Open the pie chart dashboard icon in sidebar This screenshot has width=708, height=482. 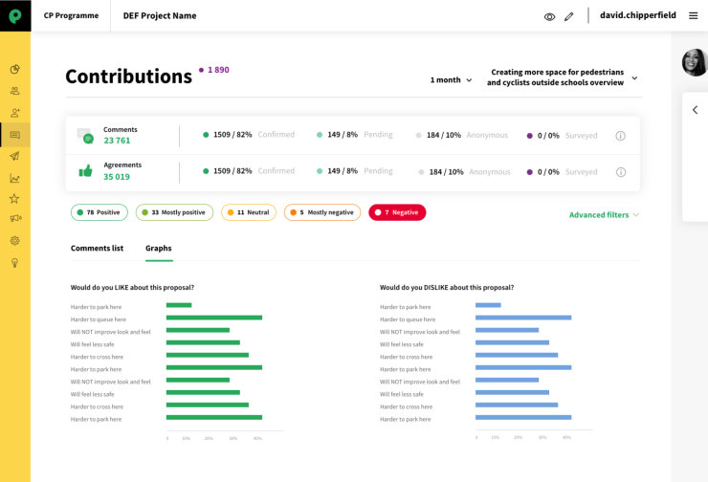pos(14,69)
